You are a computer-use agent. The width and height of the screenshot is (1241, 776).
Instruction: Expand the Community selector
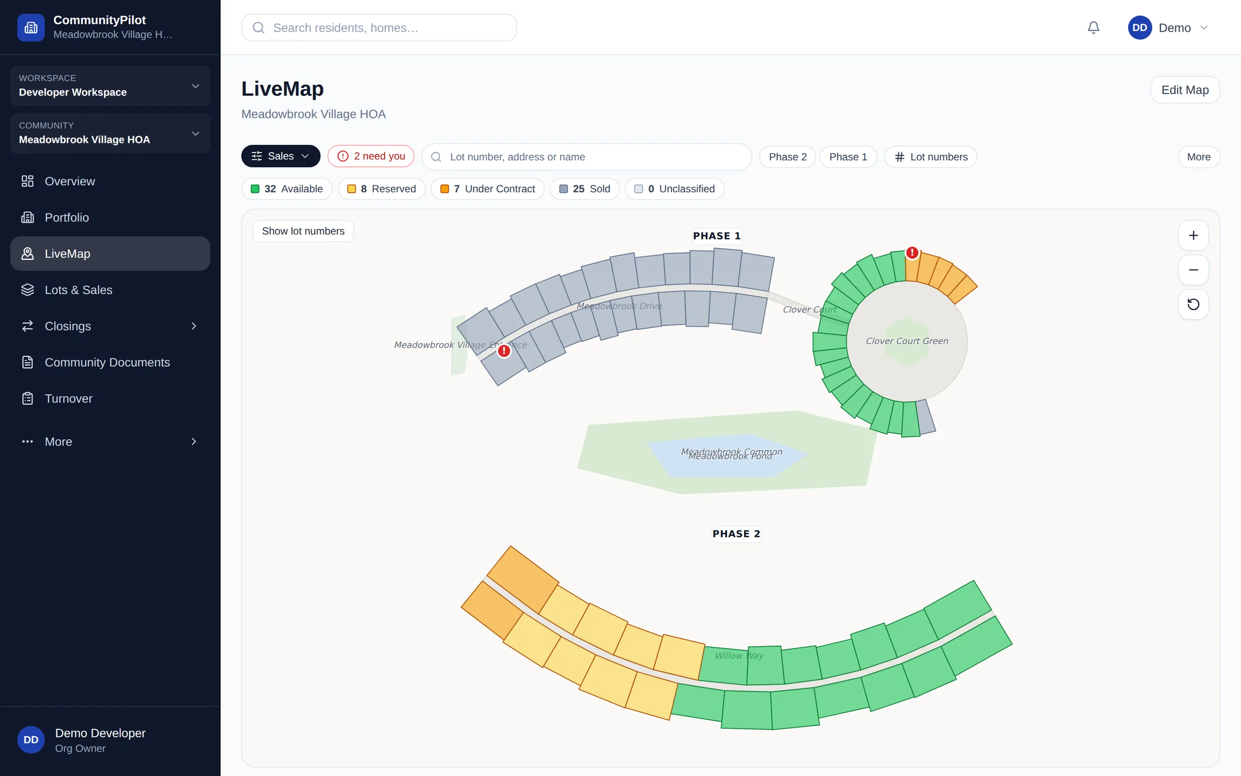point(110,133)
